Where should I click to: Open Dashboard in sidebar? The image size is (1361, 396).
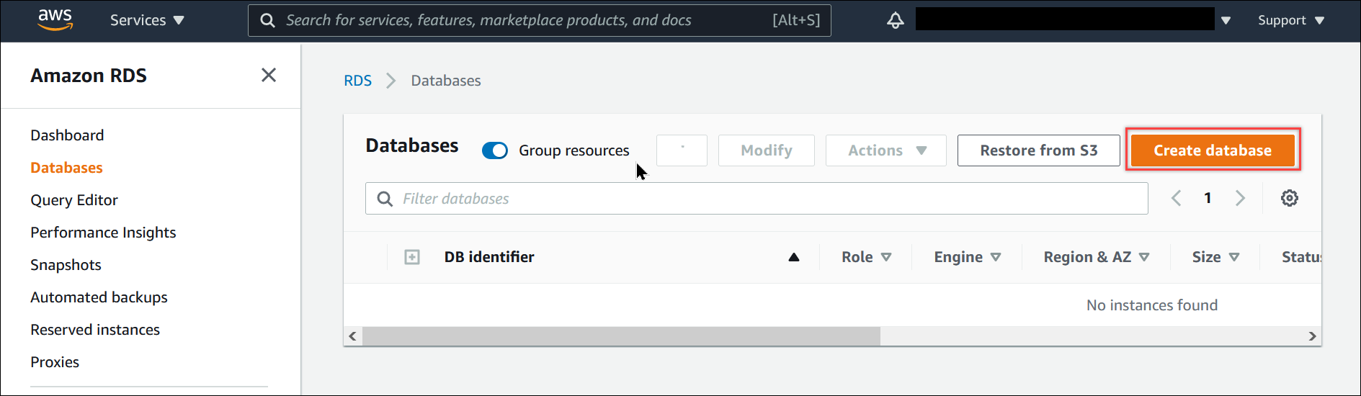67,135
